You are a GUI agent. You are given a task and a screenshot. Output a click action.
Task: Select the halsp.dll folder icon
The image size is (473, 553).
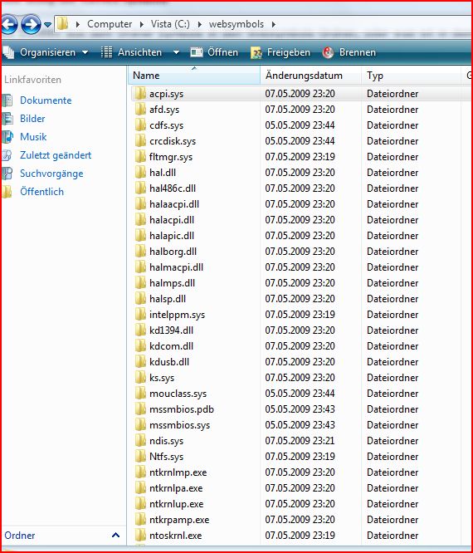coord(140,299)
